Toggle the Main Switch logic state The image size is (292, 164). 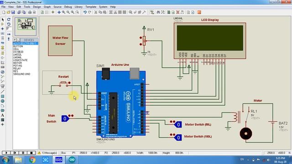[x=65, y=118]
